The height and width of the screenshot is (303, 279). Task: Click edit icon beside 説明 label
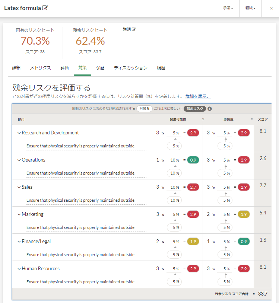point(134,29)
